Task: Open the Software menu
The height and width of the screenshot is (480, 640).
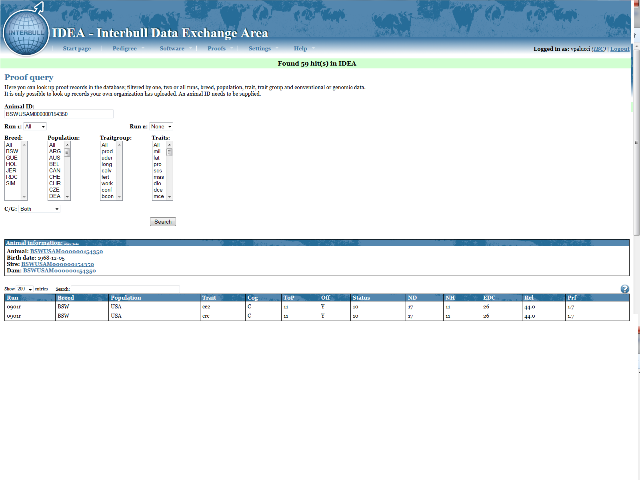Action: [x=172, y=48]
